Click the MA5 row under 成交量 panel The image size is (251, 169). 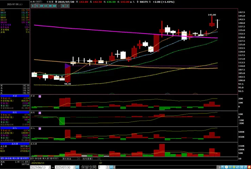tap(15, 149)
